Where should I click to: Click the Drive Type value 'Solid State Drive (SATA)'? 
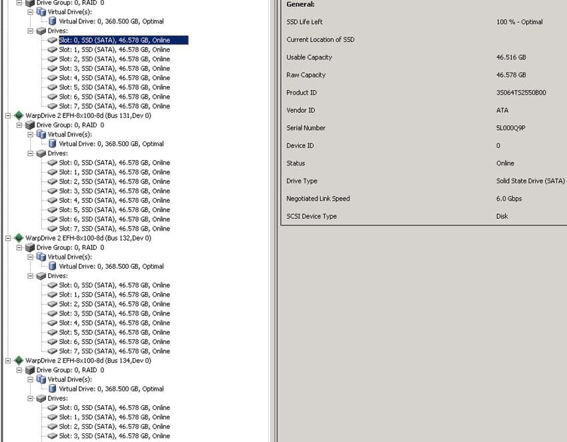tap(530, 181)
